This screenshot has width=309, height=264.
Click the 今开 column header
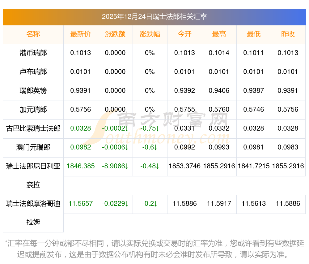(184, 34)
